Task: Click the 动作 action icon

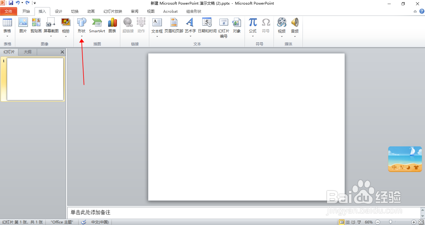Action: point(141,22)
